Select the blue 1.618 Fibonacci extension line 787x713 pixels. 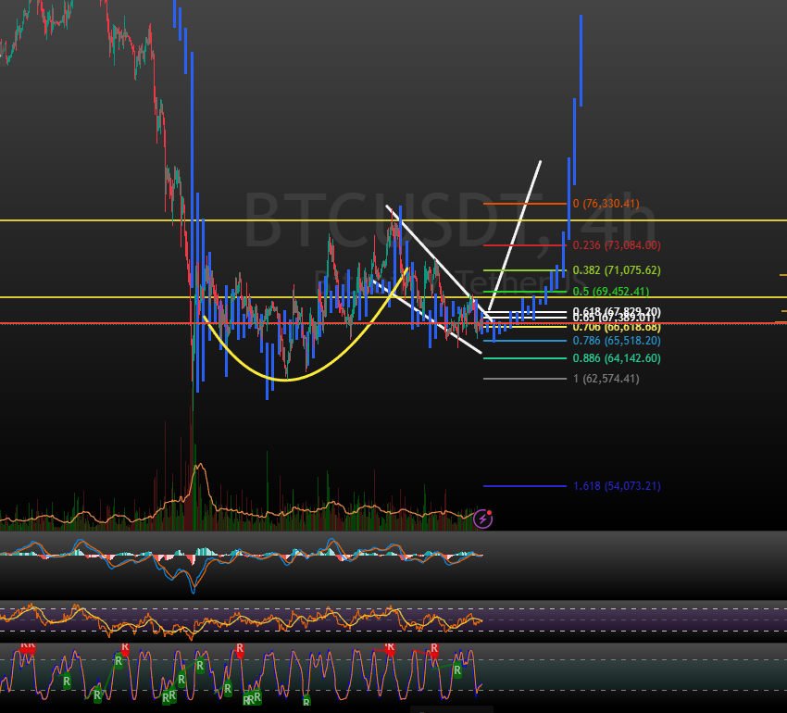coord(525,486)
